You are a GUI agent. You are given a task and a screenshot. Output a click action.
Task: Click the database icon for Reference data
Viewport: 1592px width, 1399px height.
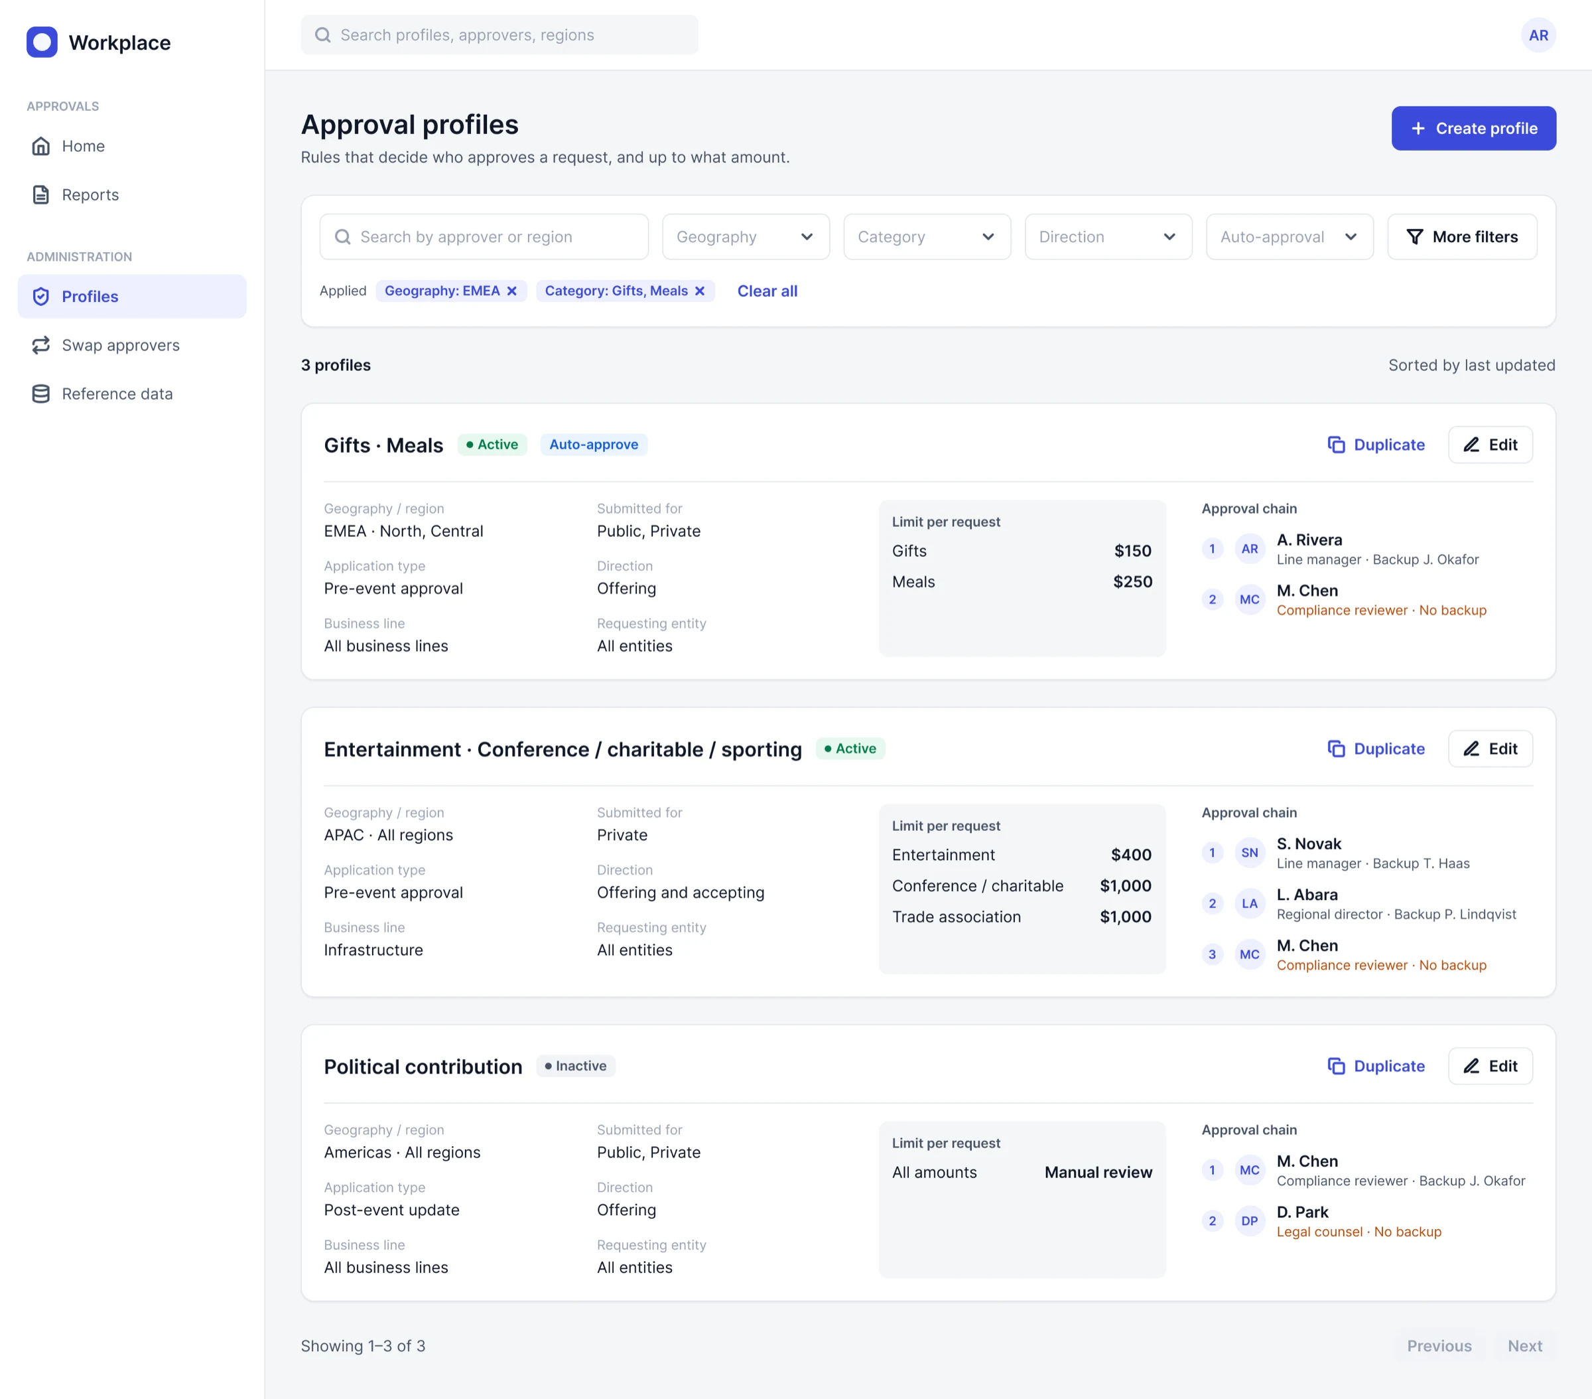(41, 394)
